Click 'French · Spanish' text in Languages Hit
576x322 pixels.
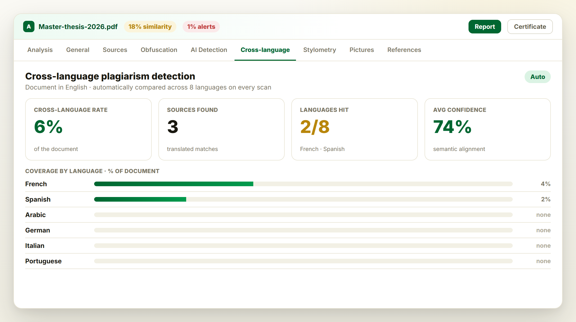pyautogui.click(x=322, y=149)
